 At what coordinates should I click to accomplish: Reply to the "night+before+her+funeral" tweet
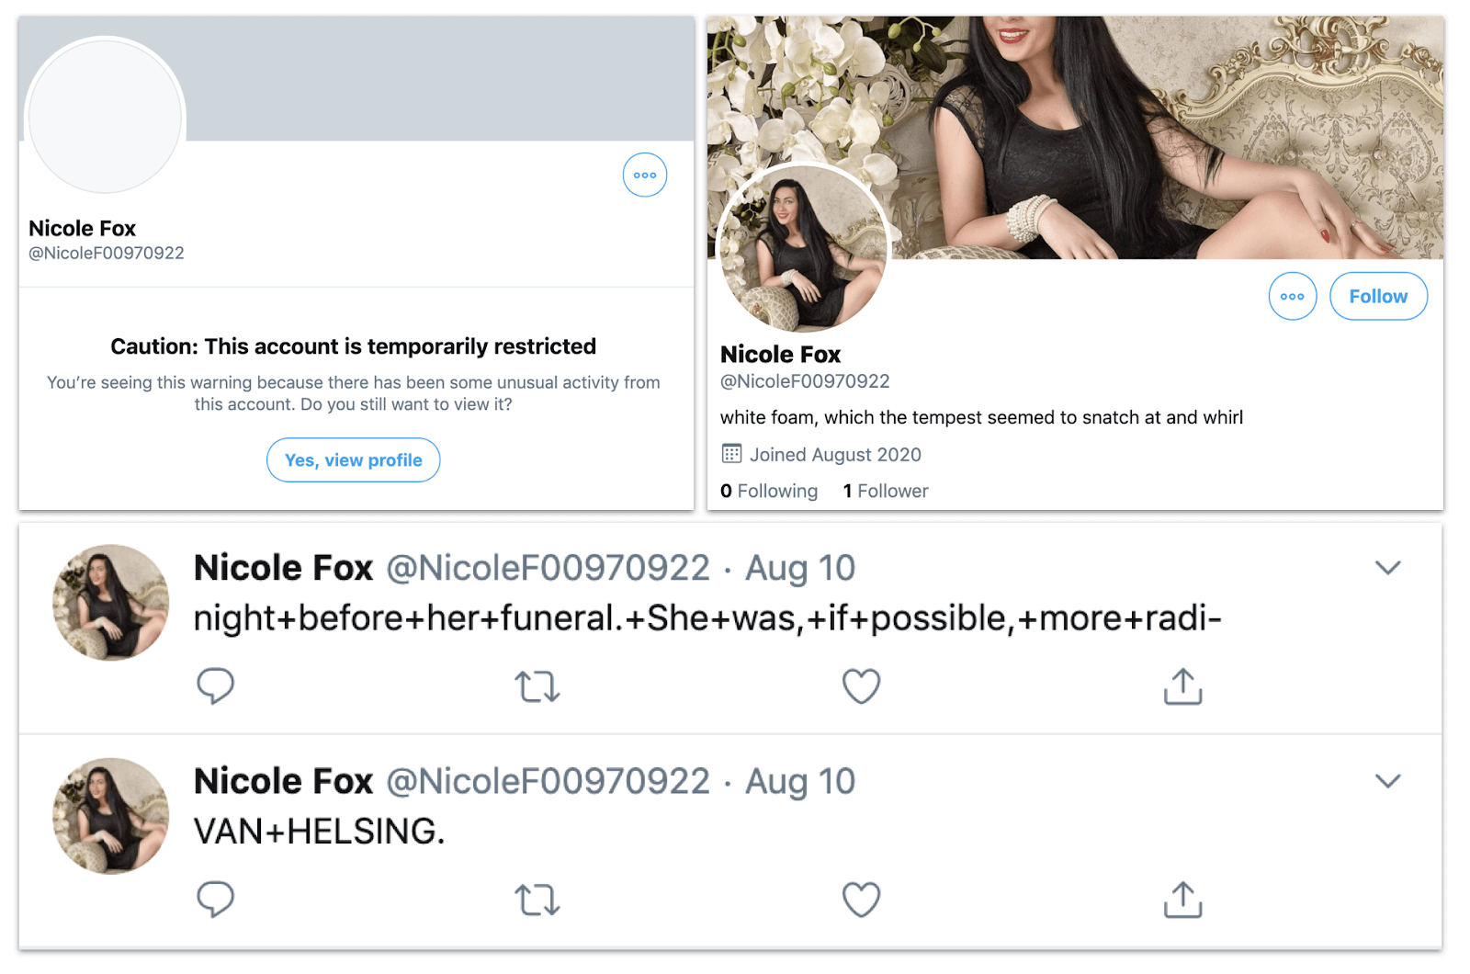click(216, 685)
